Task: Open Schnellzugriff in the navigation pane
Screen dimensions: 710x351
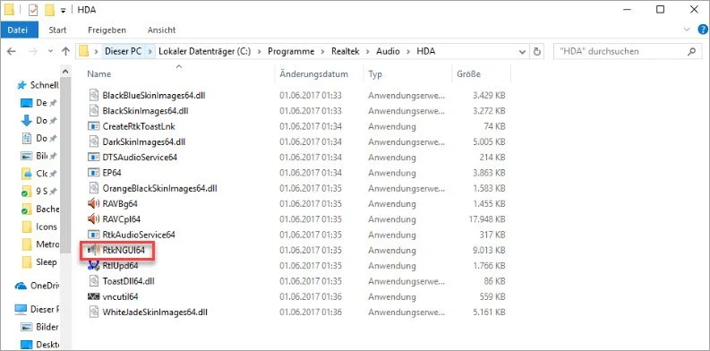Action: 38,85
